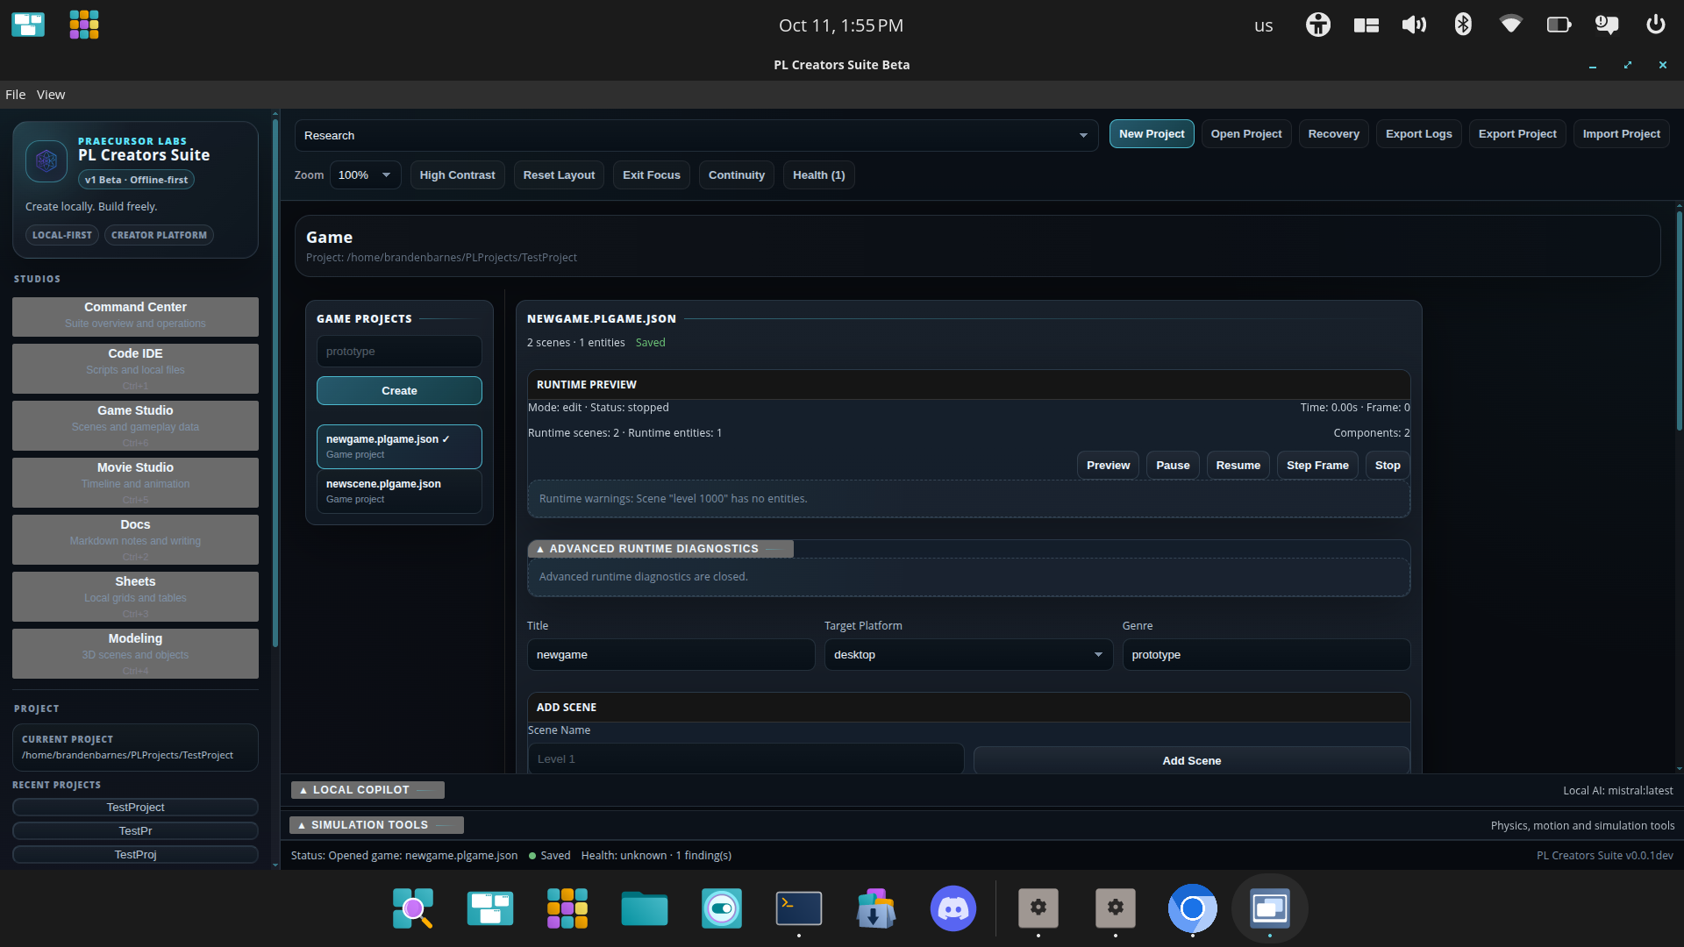Click the Step Frame button
This screenshot has height=947, width=1684.
pyautogui.click(x=1317, y=466)
